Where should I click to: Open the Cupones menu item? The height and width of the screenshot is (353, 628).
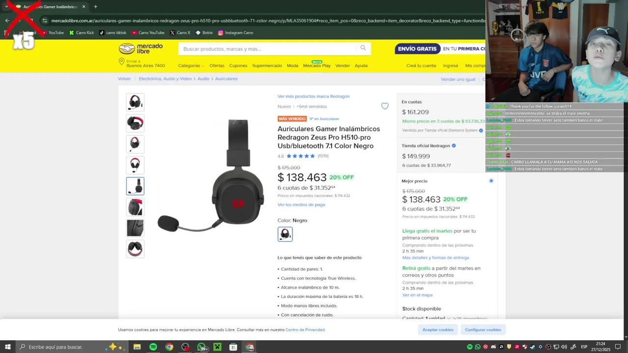pos(238,66)
